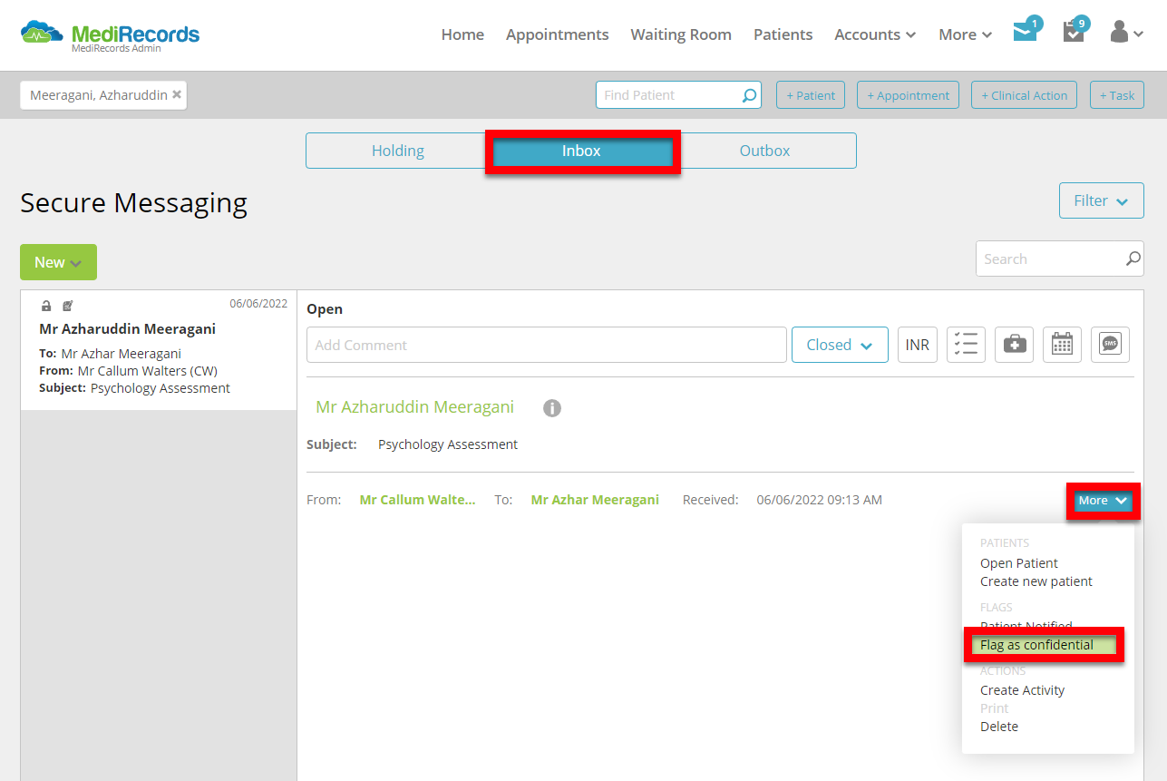
Task: Open the tasks clipboard icon with badge 9
Action: coord(1073,33)
